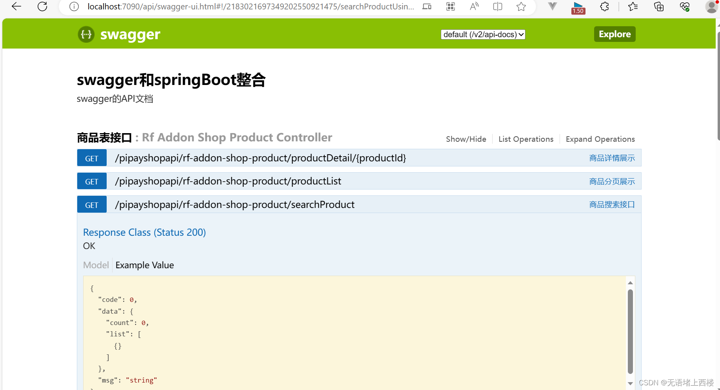Screen dimensions: 720x390
Task: Click the swagger的API文档 subtitle
Action: click(x=115, y=99)
